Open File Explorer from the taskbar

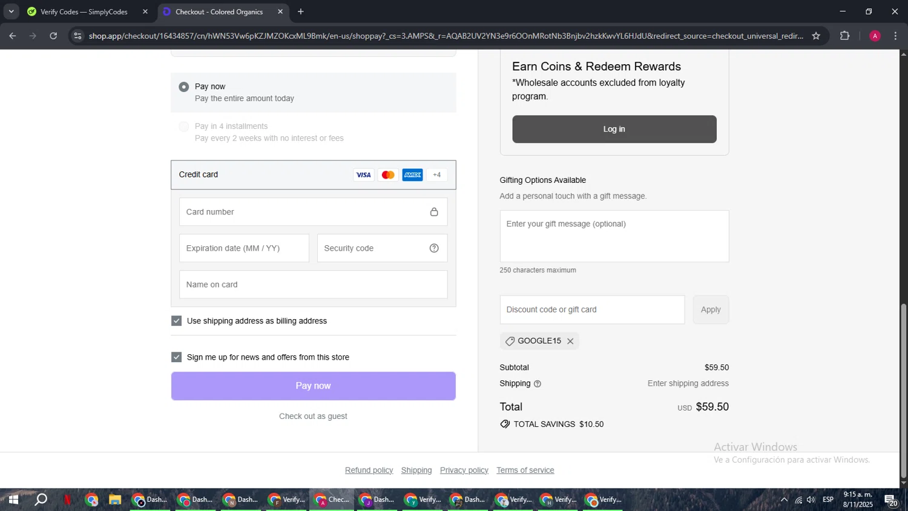click(x=114, y=500)
